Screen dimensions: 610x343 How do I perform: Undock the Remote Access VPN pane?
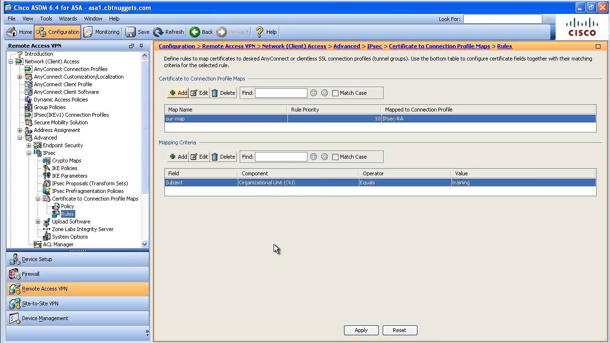[132, 46]
